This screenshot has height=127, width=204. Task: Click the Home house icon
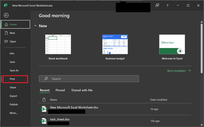click(6, 24)
